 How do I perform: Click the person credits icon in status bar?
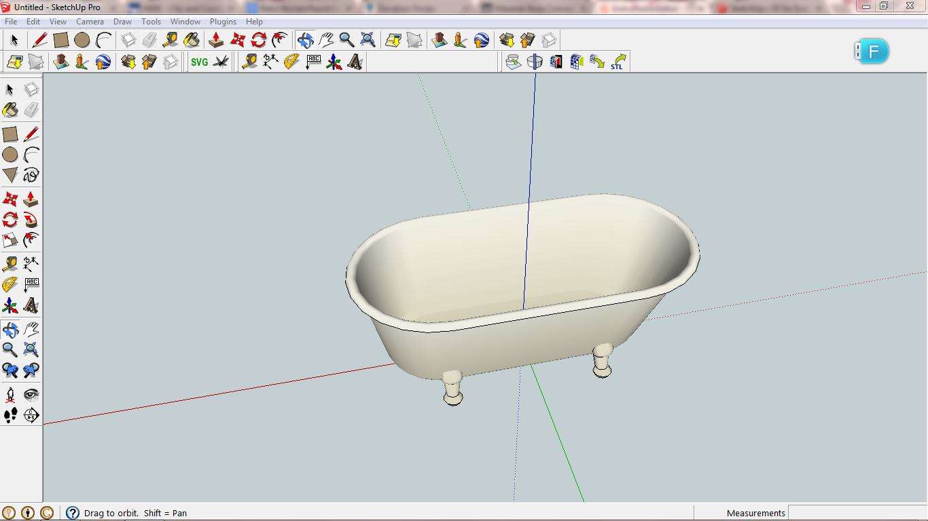click(28, 513)
